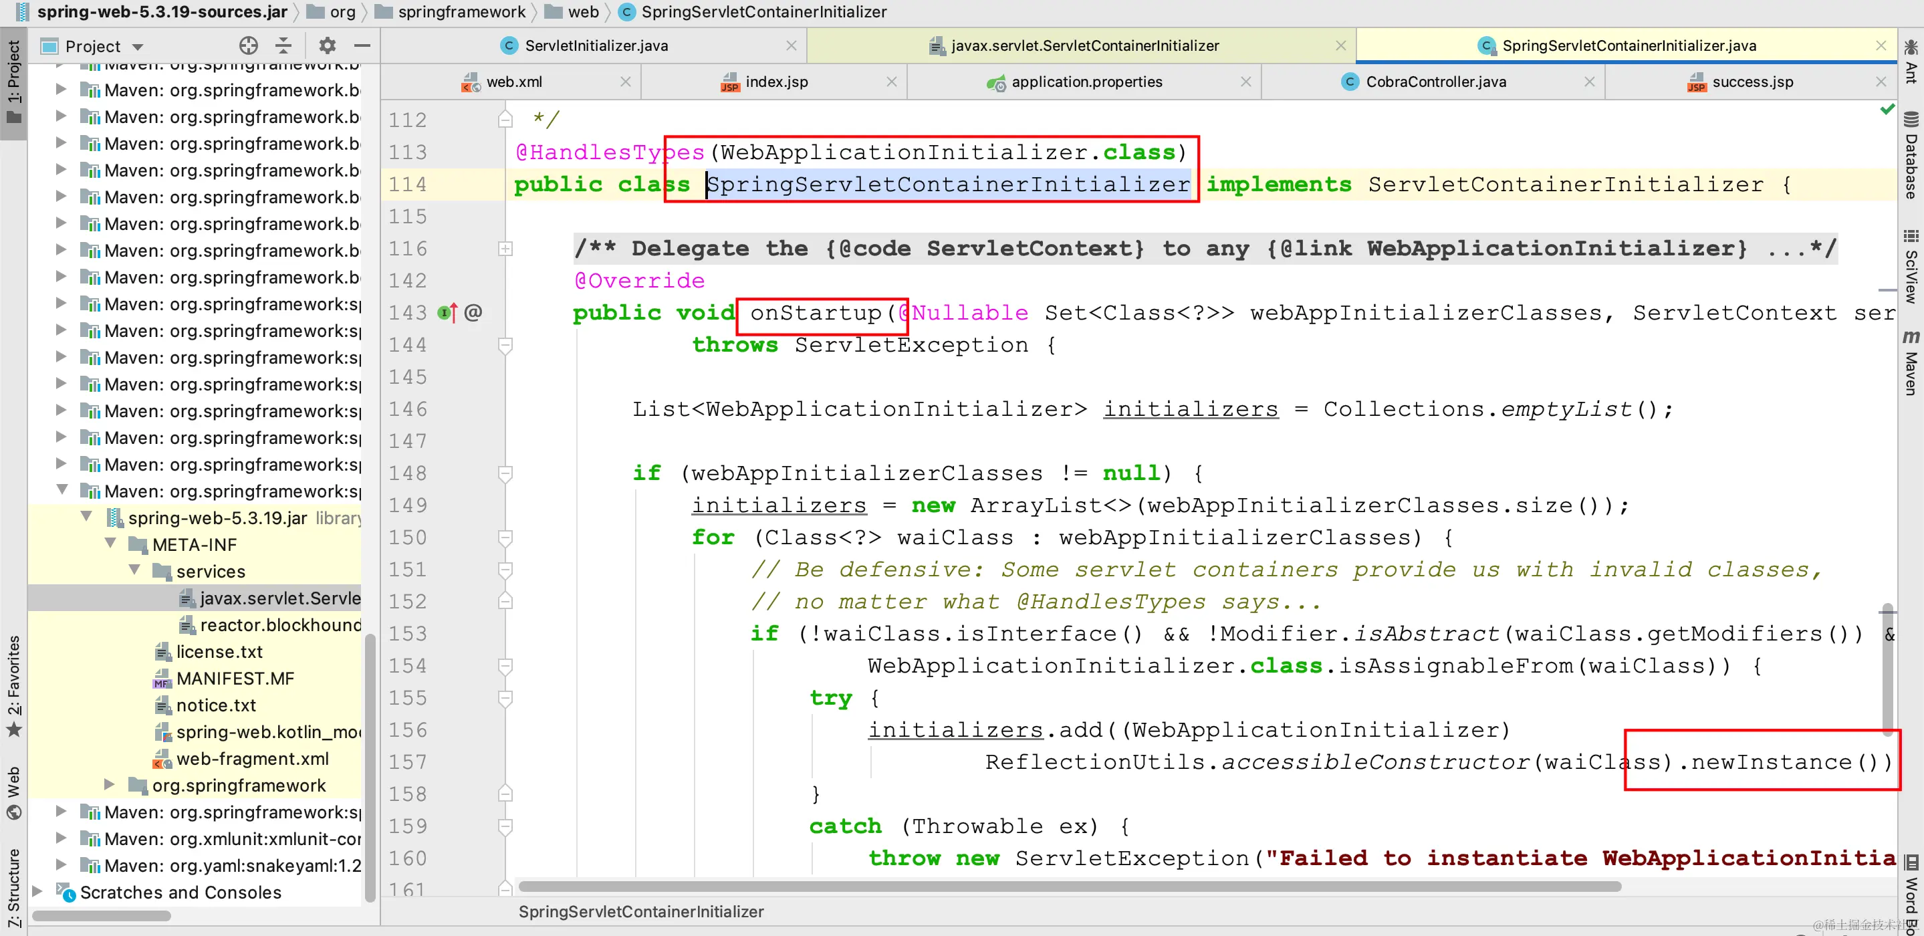Screen dimensions: 1924x936
Task: Hide the Project panel with minus icon
Action: click(362, 46)
